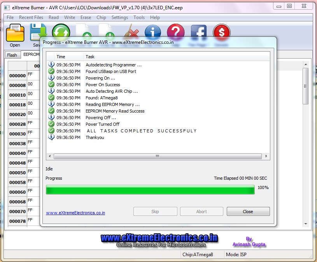Click the green progress bar

pos(150,189)
